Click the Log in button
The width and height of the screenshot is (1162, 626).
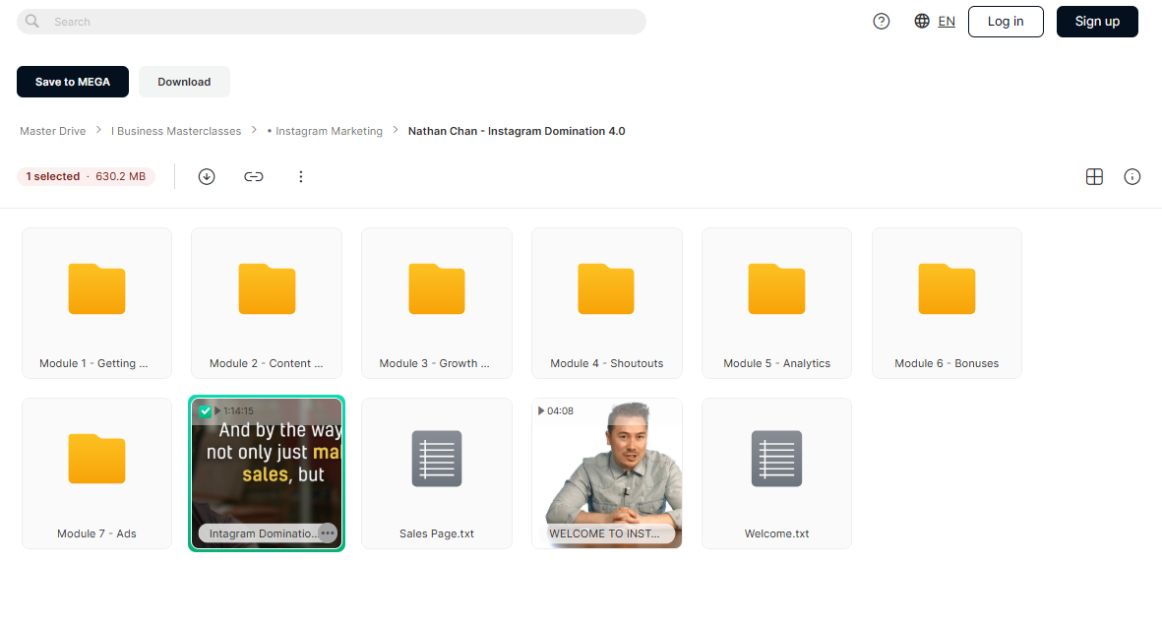click(x=1006, y=22)
